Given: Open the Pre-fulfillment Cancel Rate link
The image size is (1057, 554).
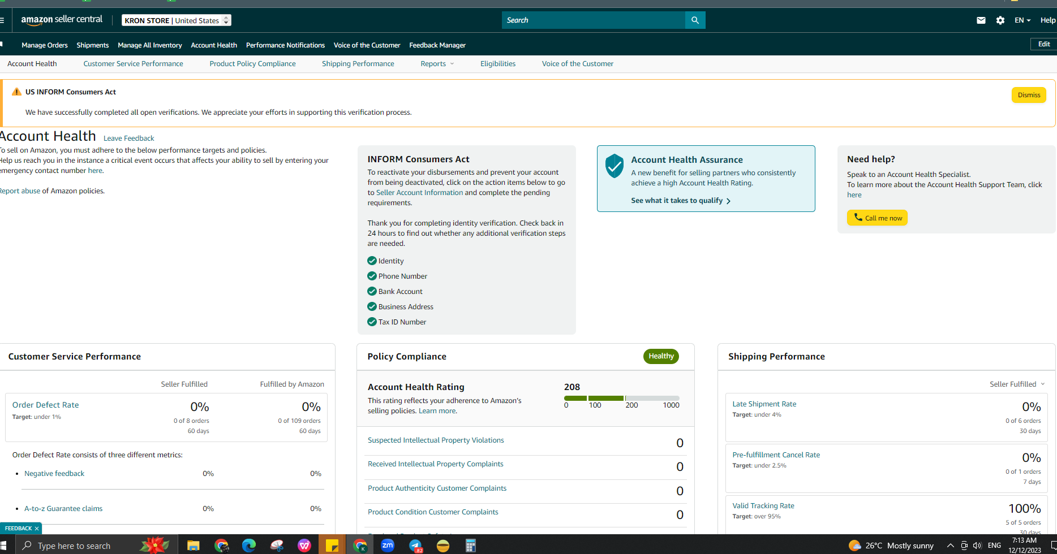Looking at the screenshot, I should pos(776,455).
